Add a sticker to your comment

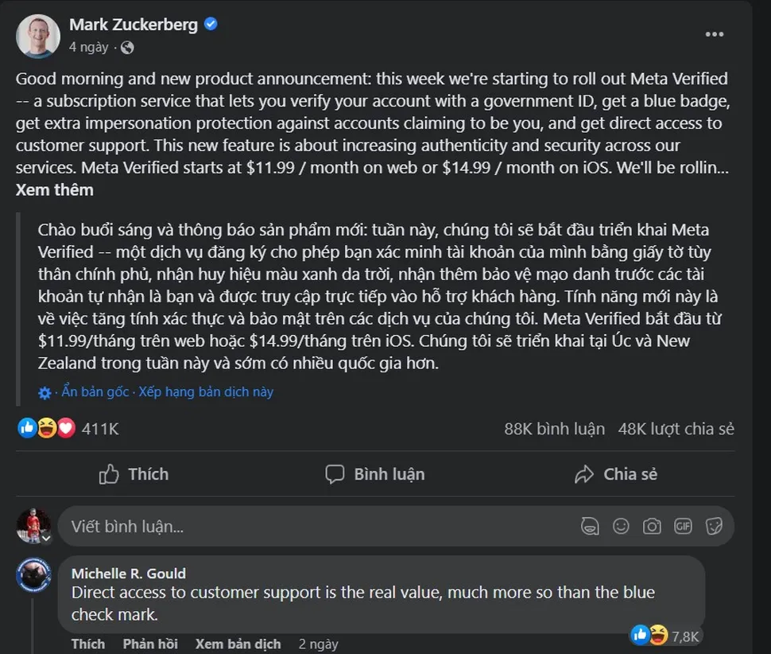point(715,526)
